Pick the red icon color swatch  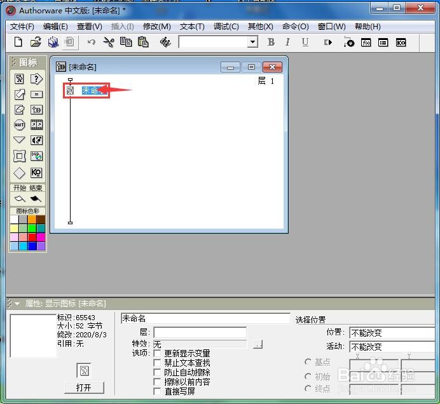click(32, 238)
